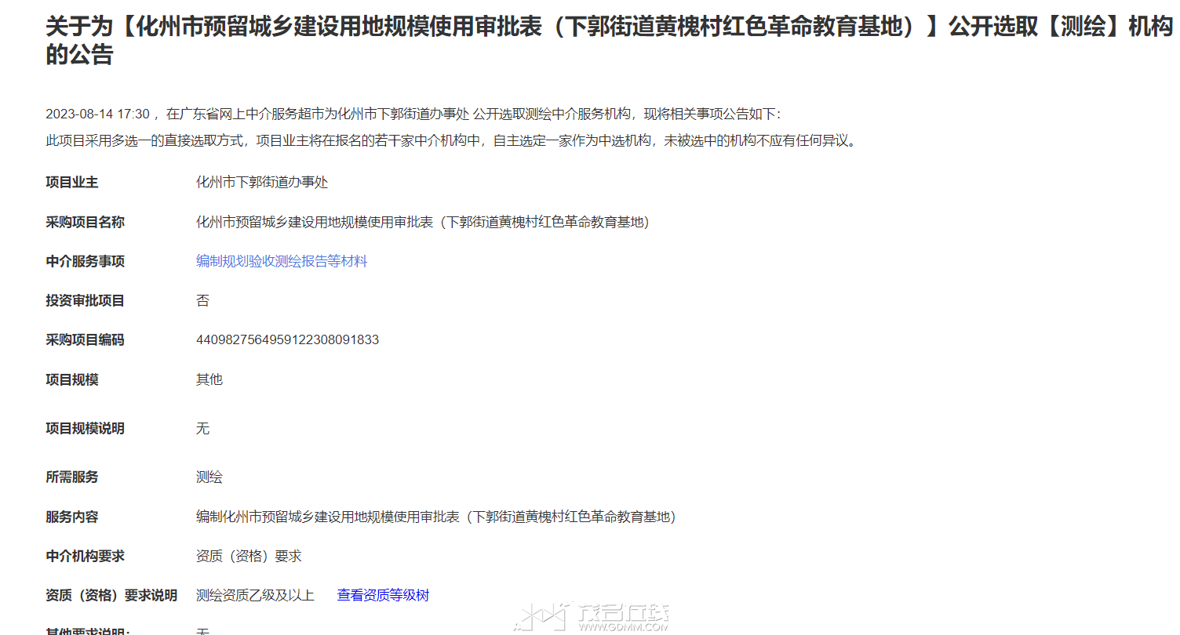Click the 中介服务事项 field label

pyautogui.click(x=86, y=261)
